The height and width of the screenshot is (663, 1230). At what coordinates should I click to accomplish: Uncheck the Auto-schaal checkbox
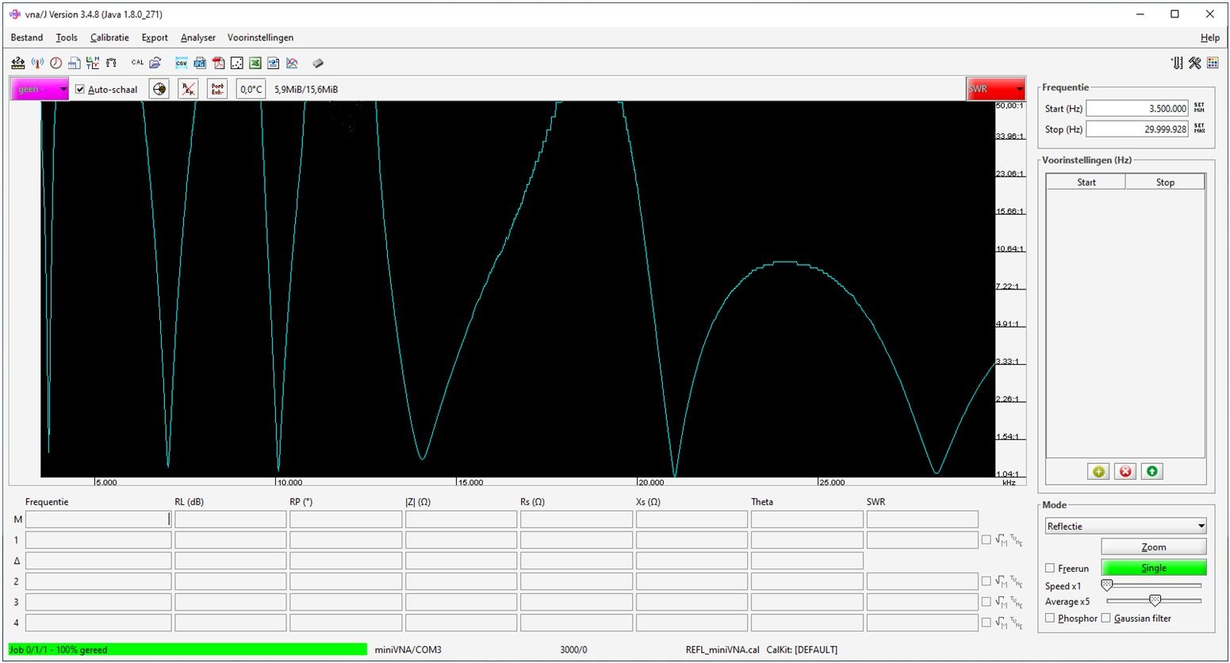pos(80,90)
